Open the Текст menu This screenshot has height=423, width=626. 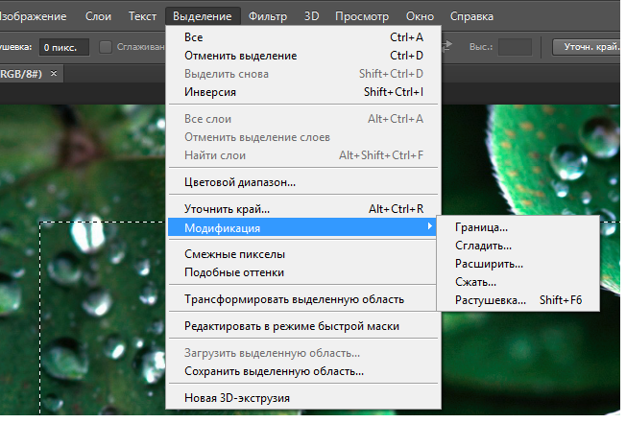[142, 16]
